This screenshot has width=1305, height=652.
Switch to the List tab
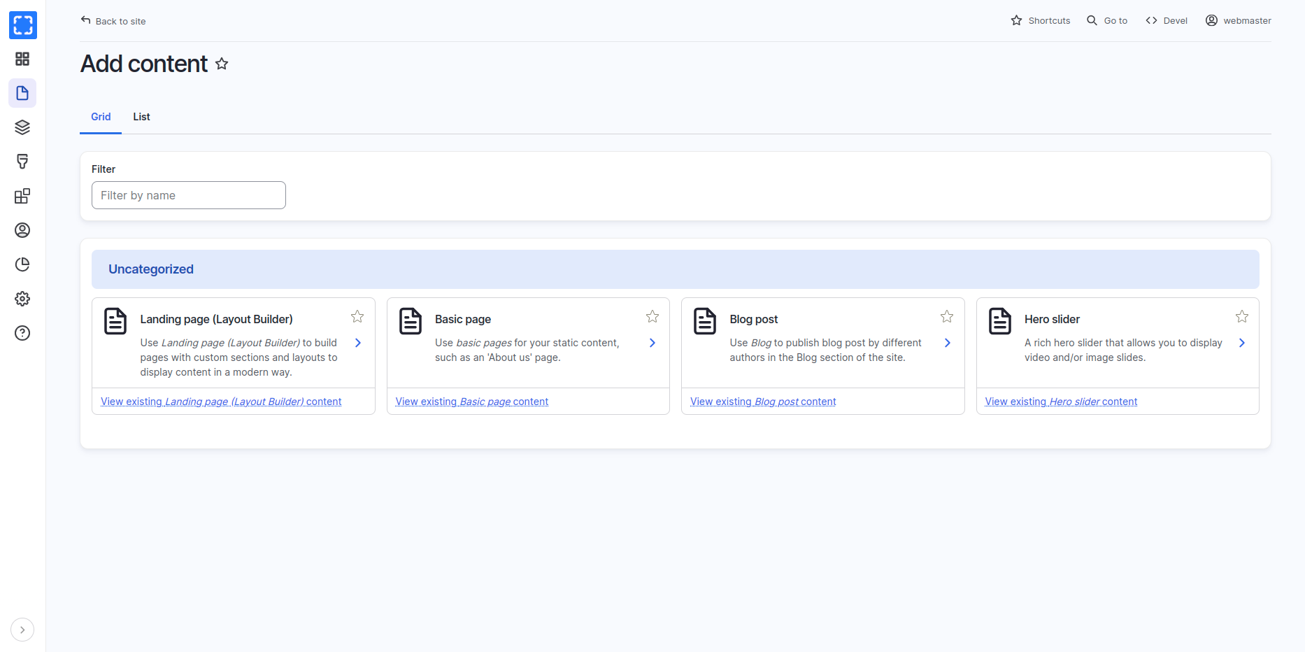pos(141,117)
